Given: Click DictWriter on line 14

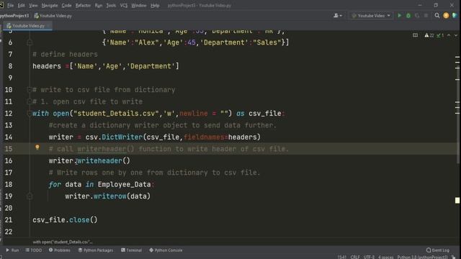Looking at the screenshot, I should click(122, 137).
